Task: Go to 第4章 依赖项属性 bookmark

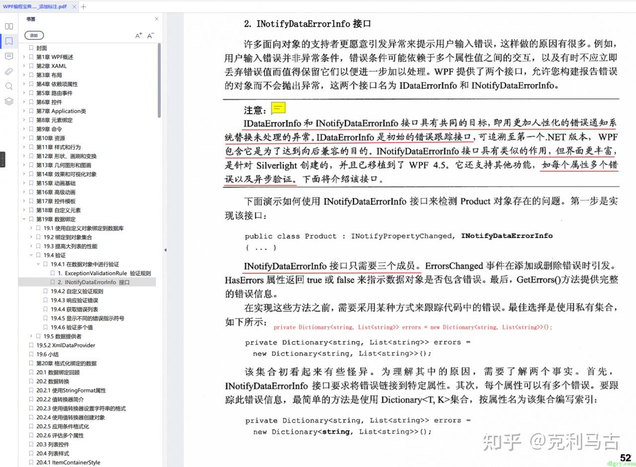Action: point(57,84)
